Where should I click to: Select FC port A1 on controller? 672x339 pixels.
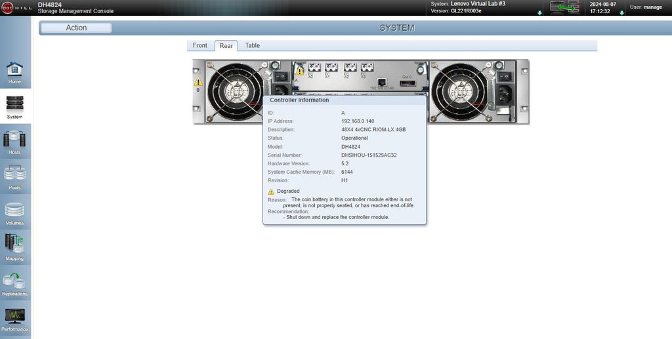[x=331, y=67]
